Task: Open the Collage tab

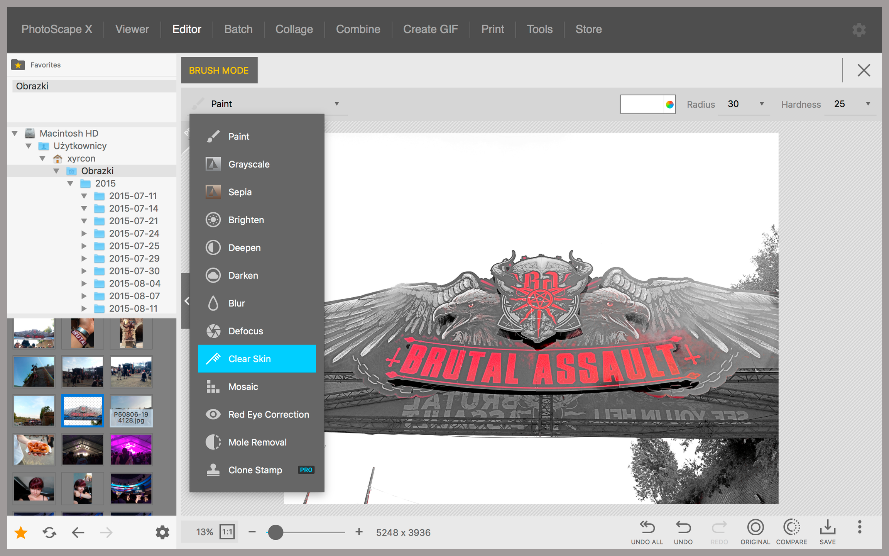Action: (x=294, y=29)
